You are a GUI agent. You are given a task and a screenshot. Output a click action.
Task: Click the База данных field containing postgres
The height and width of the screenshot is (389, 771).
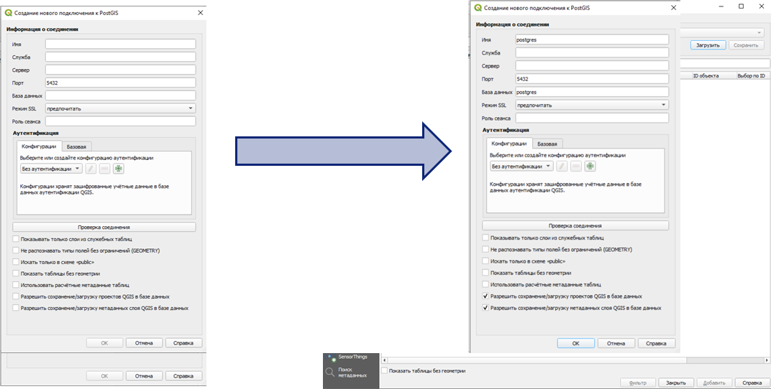(x=592, y=92)
